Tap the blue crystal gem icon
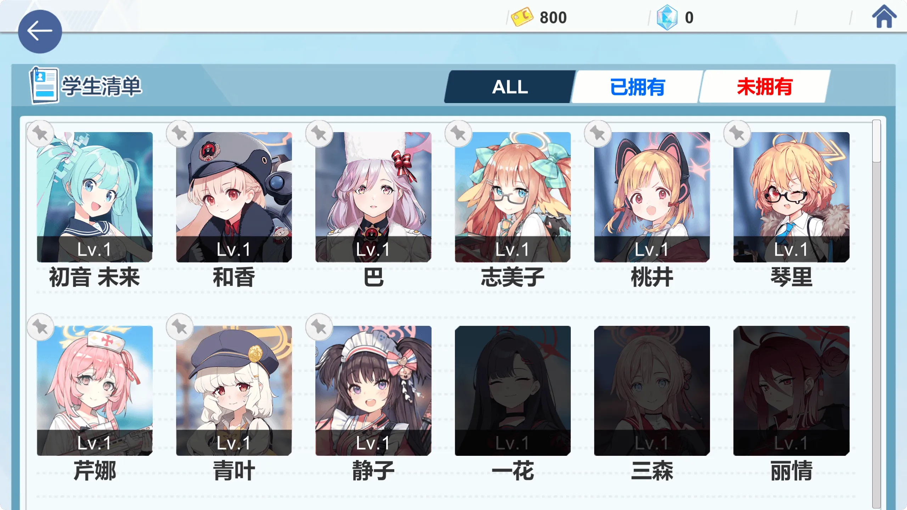 click(x=667, y=17)
